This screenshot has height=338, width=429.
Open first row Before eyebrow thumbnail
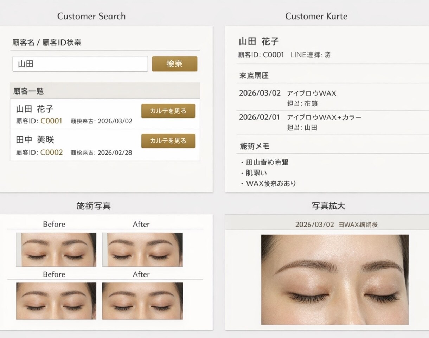click(56, 249)
